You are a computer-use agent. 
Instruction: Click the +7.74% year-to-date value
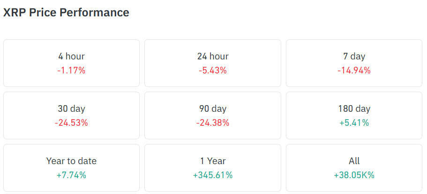71,175
